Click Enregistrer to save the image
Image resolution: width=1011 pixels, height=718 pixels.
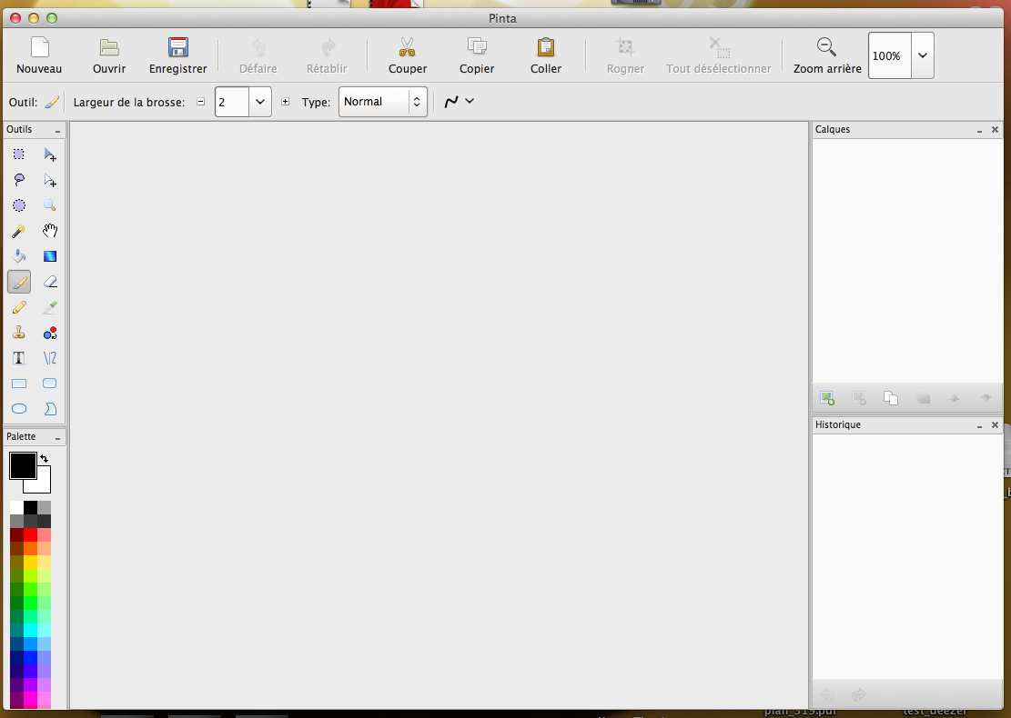178,55
